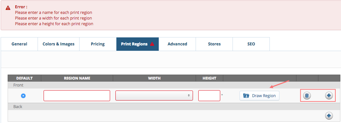Select the Print Regions tab
The height and width of the screenshot is (123, 341).
[x=137, y=44]
